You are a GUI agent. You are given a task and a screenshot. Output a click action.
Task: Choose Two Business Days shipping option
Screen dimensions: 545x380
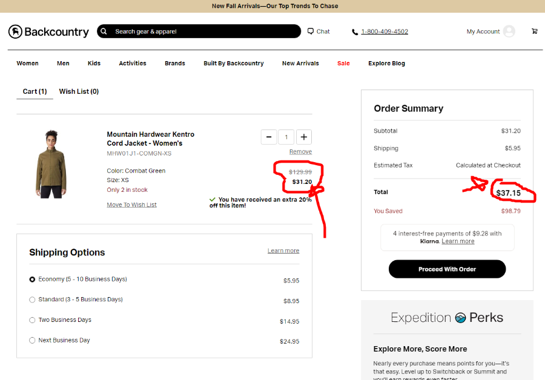[32, 320]
